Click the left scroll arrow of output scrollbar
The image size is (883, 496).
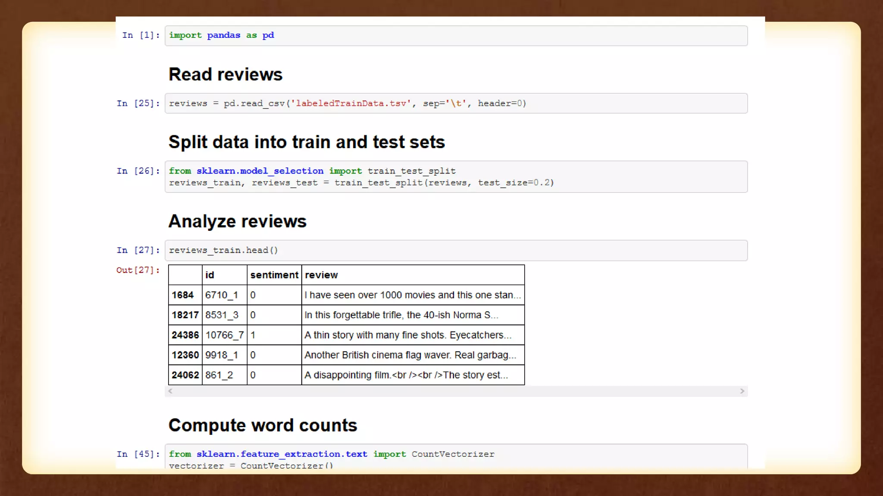pos(170,391)
